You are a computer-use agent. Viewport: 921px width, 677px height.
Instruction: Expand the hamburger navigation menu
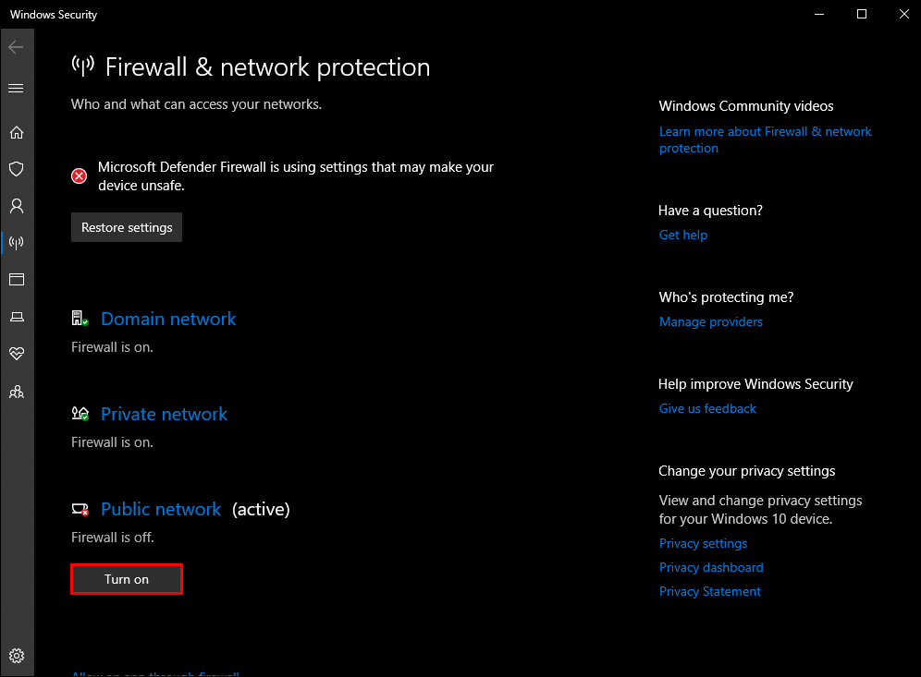pos(16,88)
